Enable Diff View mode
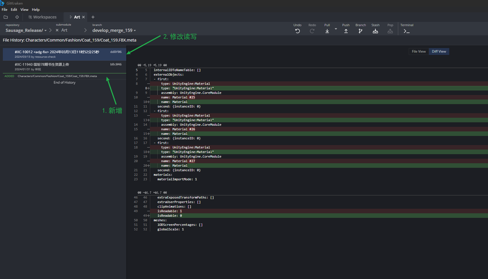Image resolution: width=488 pixels, height=279 pixels. click(439, 51)
